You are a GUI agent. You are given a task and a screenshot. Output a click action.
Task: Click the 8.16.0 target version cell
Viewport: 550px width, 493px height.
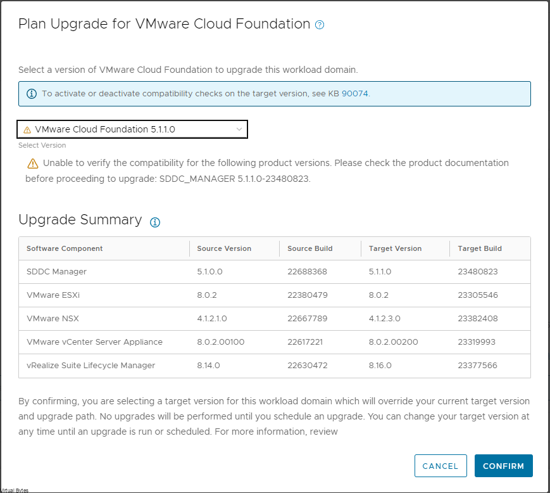click(x=380, y=366)
